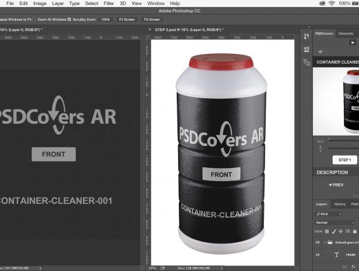Switch to the Layers tab
359x271 pixels.
(322, 204)
